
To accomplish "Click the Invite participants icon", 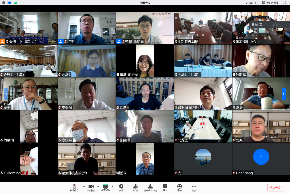I will click(135, 187).
